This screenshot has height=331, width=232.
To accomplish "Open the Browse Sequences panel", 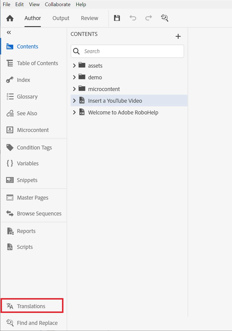I will pos(34,214).
